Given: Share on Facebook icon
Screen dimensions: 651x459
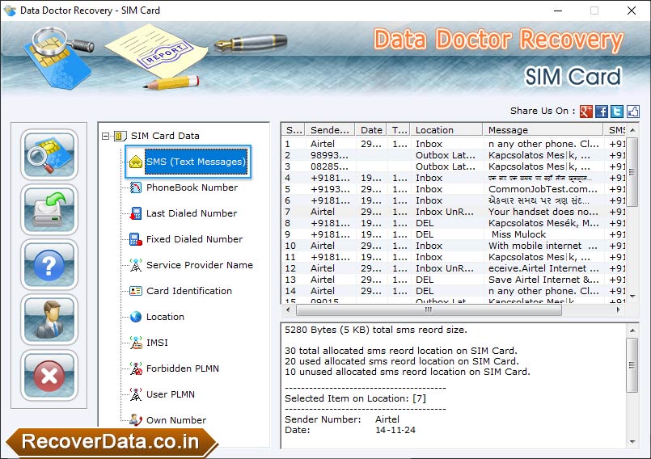Looking at the screenshot, I should [x=602, y=112].
